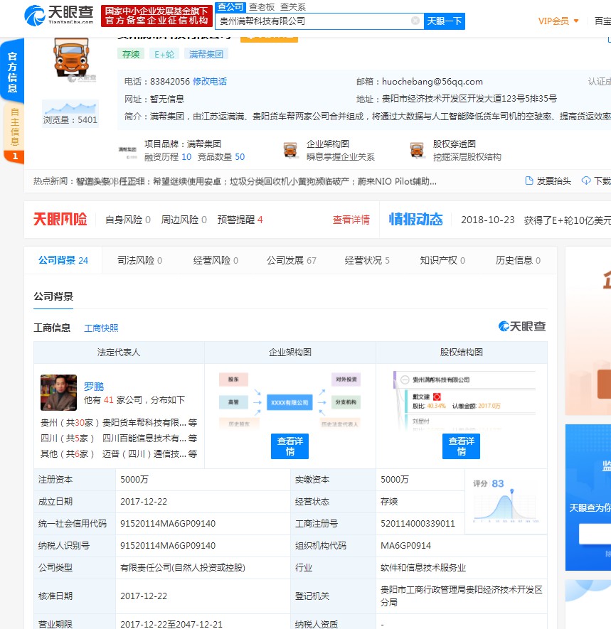Viewport: 611px width, 629px height.
Task: Click the 戴文建 red badge icon
Action: pyautogui.click(x=437, y=397)
